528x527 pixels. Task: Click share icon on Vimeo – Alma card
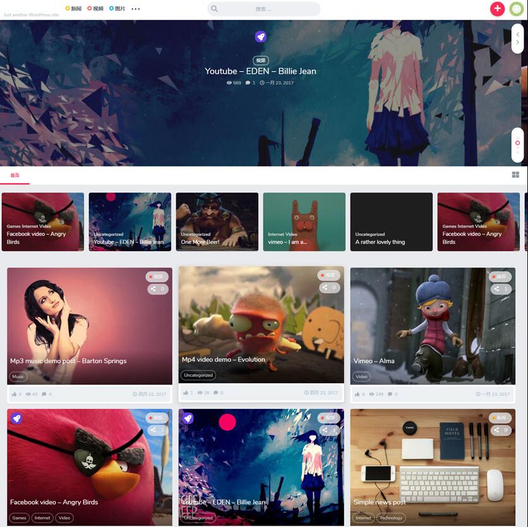(496, 288)
